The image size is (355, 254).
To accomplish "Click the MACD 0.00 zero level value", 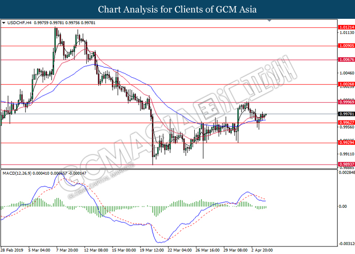I will pos(343,206).
